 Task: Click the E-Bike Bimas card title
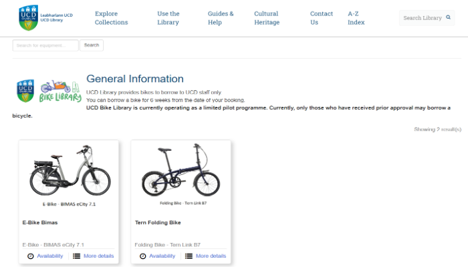coord(40,222)
